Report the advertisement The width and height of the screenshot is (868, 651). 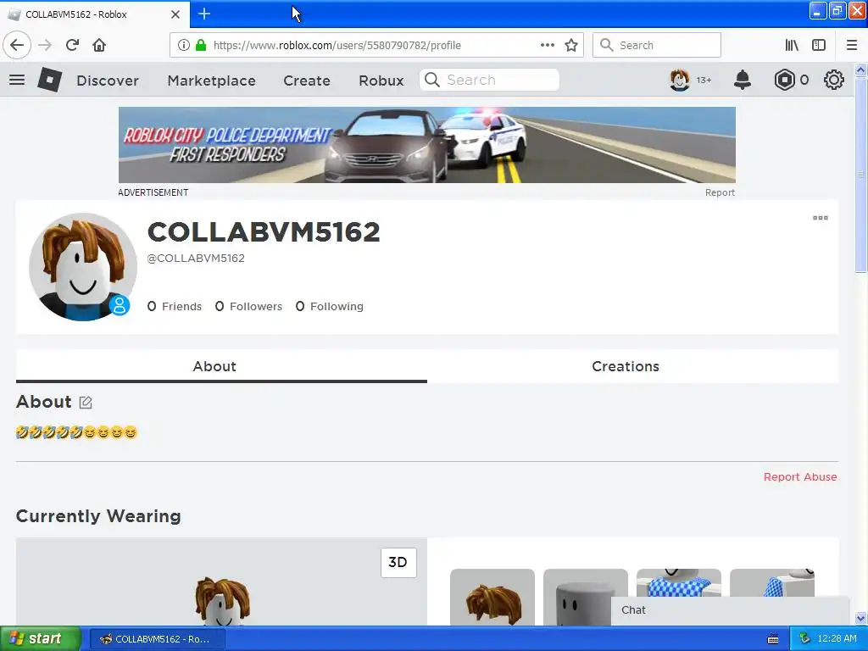pos(720,192)
